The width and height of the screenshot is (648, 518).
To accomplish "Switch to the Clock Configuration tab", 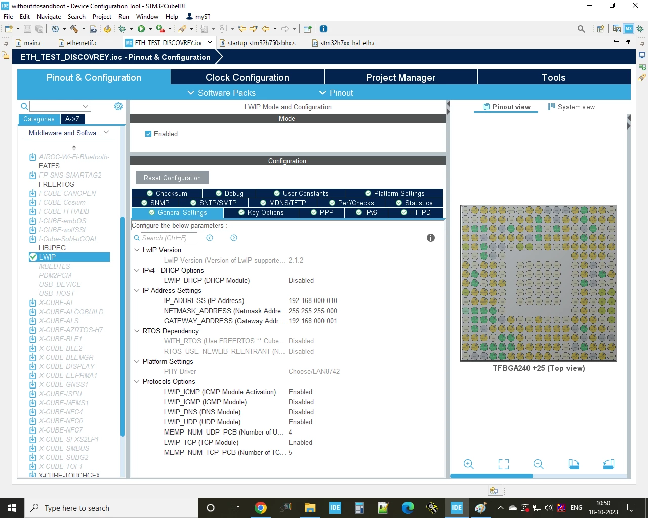I will pos(247,77).
